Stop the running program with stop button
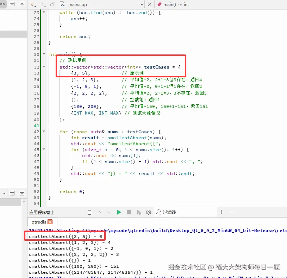 click(x=129, y=212)
